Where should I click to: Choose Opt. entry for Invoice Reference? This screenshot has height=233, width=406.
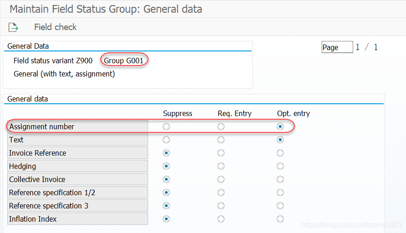coord(280,153)
